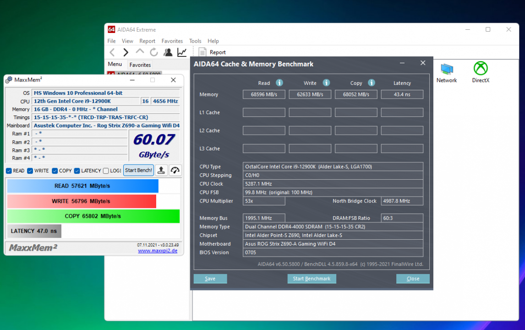Open the Tools menu in AIDA64

(195, 41)
